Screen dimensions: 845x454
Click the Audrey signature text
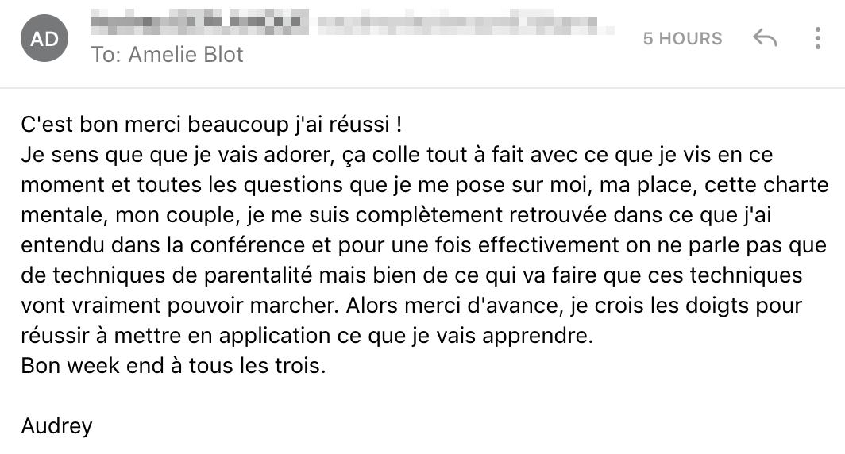56,426
